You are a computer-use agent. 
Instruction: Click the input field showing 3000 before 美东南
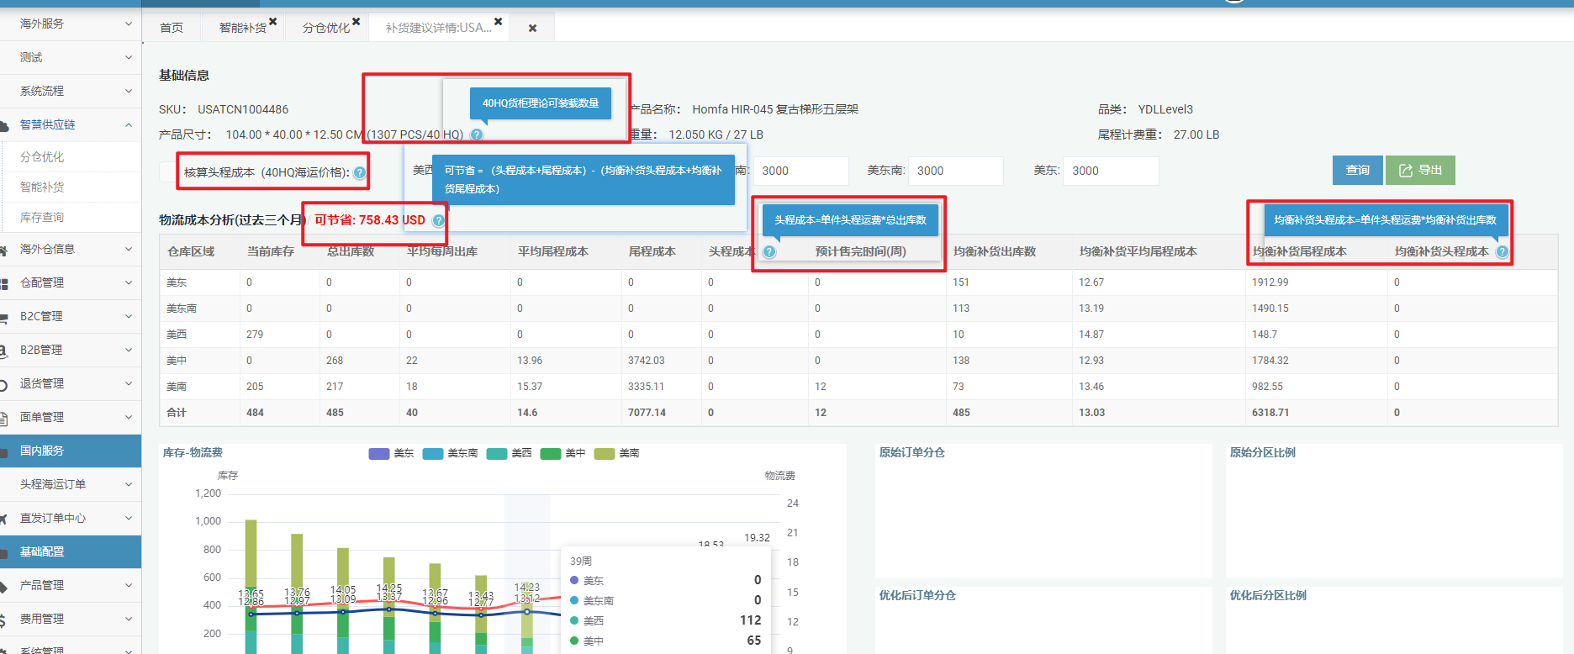(800, 171)
